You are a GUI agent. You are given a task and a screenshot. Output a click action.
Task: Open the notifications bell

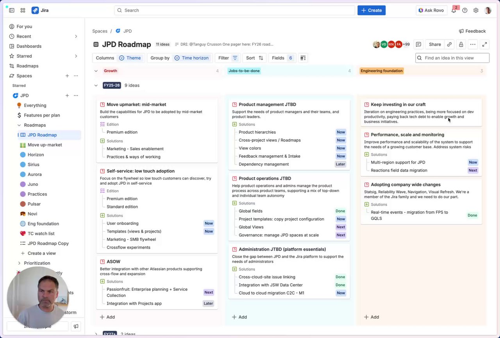click(x=454, y=11)
